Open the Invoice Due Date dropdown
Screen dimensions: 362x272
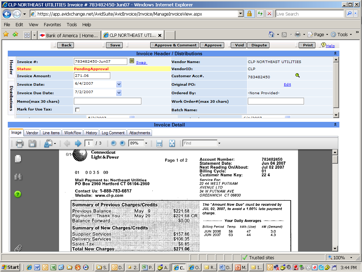119,93
